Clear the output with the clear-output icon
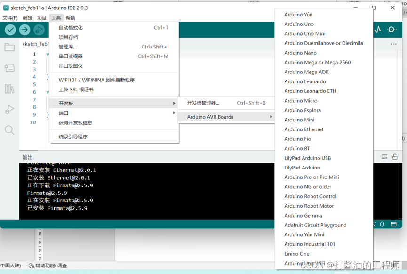 (384, 156)
